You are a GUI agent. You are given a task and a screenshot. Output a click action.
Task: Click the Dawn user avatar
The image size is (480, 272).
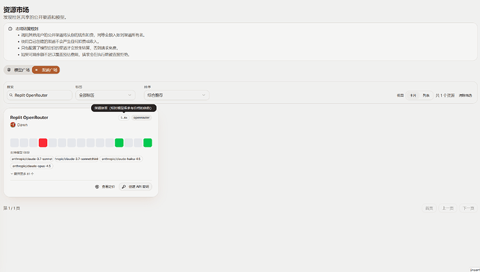pyautogui.click(x=13, y=125)
